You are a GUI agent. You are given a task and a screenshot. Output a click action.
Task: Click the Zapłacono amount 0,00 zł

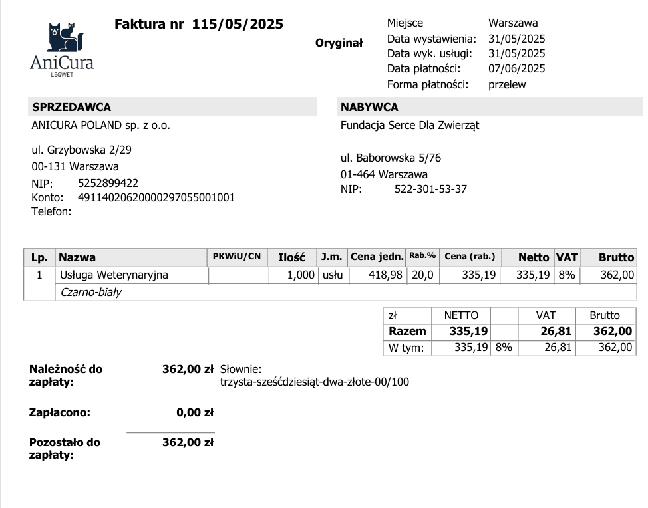coord(194,413)
